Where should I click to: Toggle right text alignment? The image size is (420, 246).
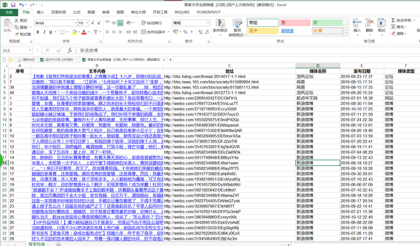click(120, 32)
